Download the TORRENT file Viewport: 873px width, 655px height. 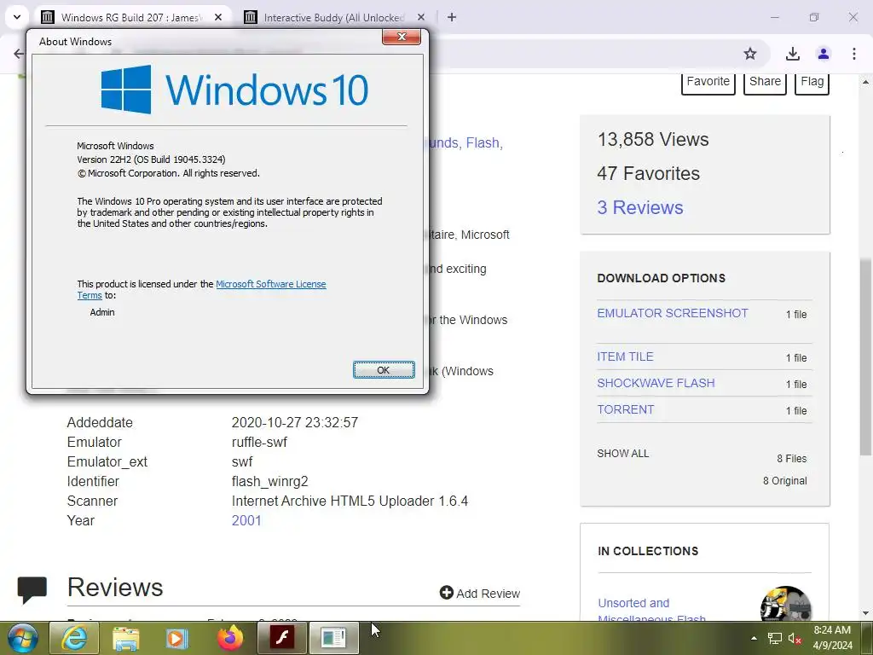click(626, 409)
